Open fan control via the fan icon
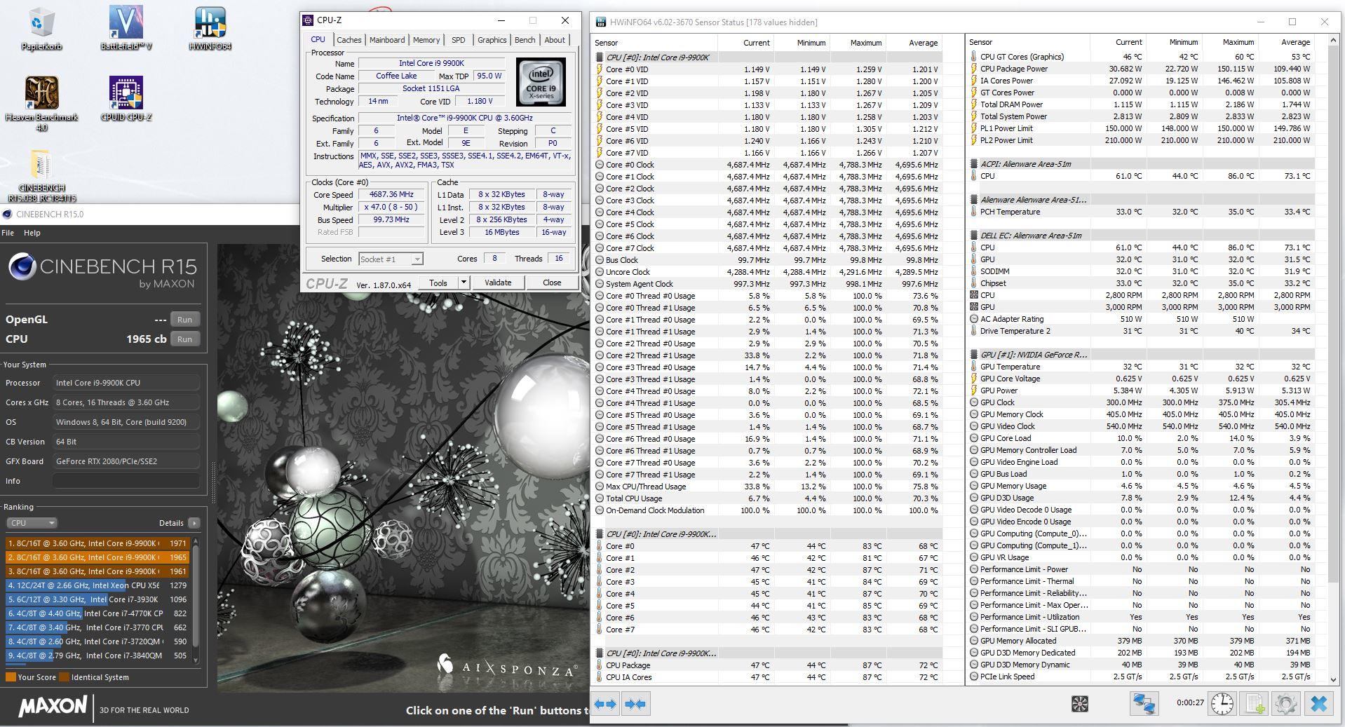Image resolution: width=1345 pixels, height=727 pixels. coord(1080,703)
